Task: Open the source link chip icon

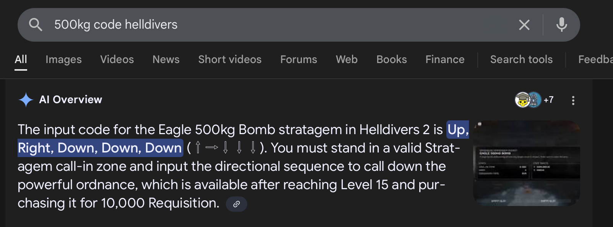Action: (x=237, y=204)
